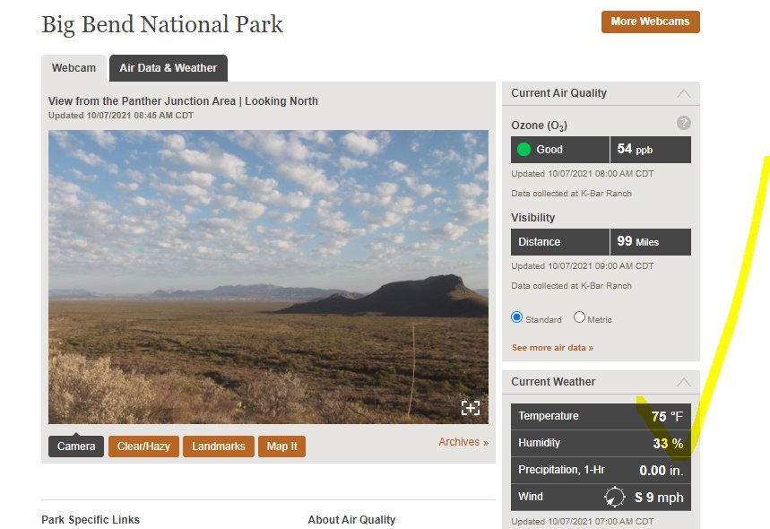Click the More Webcams button

(650, 22)
